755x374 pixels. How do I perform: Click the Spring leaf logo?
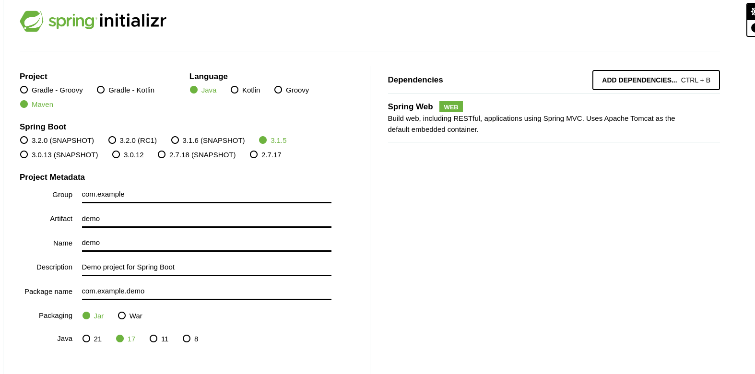tap(32, 21)
